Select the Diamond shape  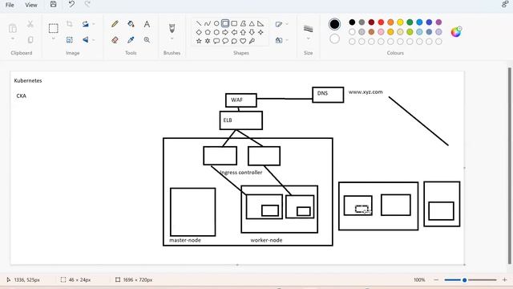click(x=199, y=32)
